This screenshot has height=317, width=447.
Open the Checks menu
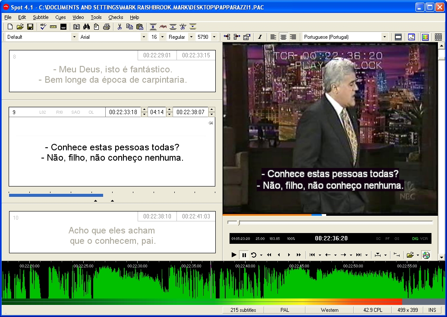click(x=116, y=17)
